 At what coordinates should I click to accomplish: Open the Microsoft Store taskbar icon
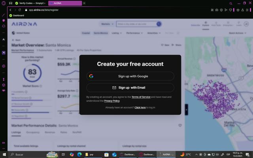pos(106,154)
